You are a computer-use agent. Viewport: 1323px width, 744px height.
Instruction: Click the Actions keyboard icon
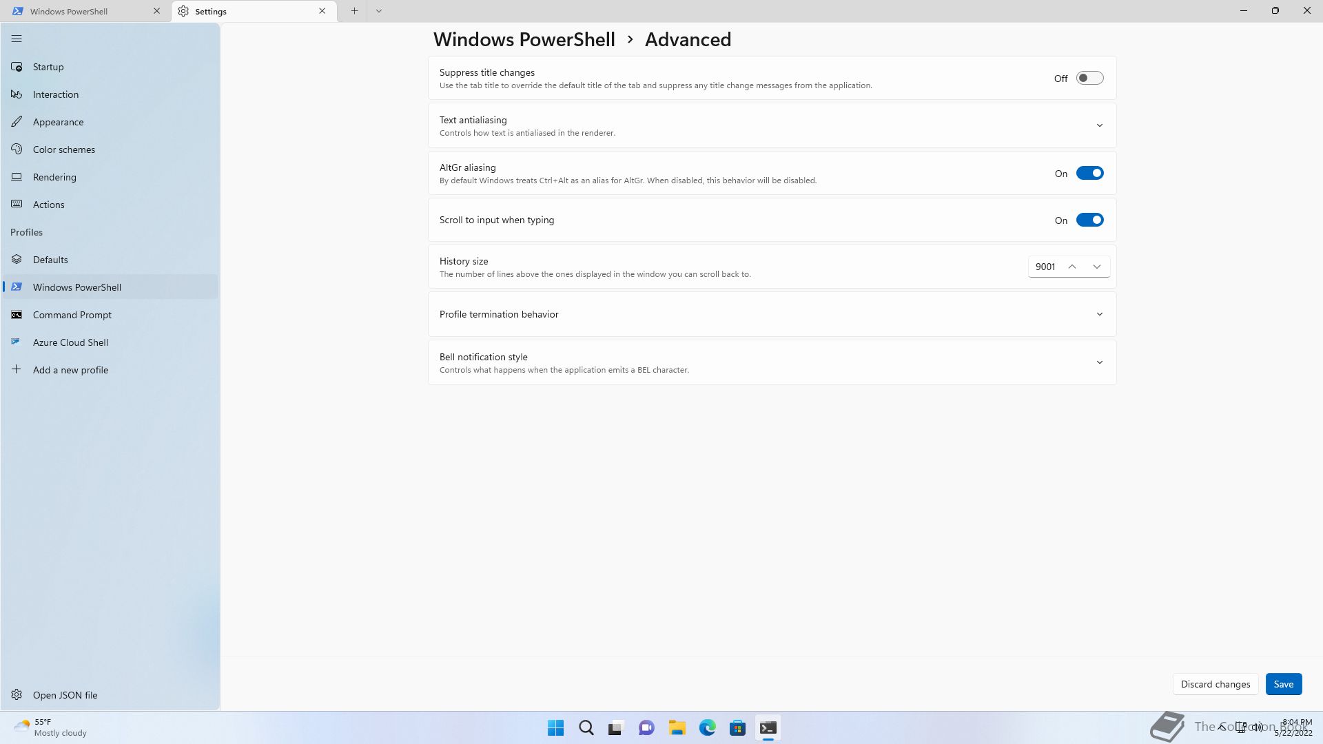click(x=17, y=205)
